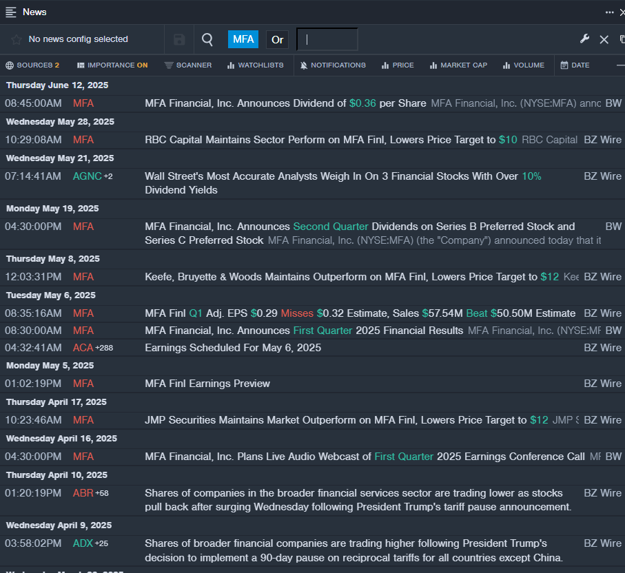Open MFA Finl Earnings Preview headline
The height and width of the screenshot is (573, 625).
207,384
